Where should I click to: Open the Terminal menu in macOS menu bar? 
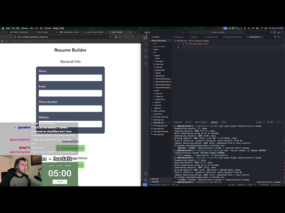pyautogui.click(x=48, y=28)
